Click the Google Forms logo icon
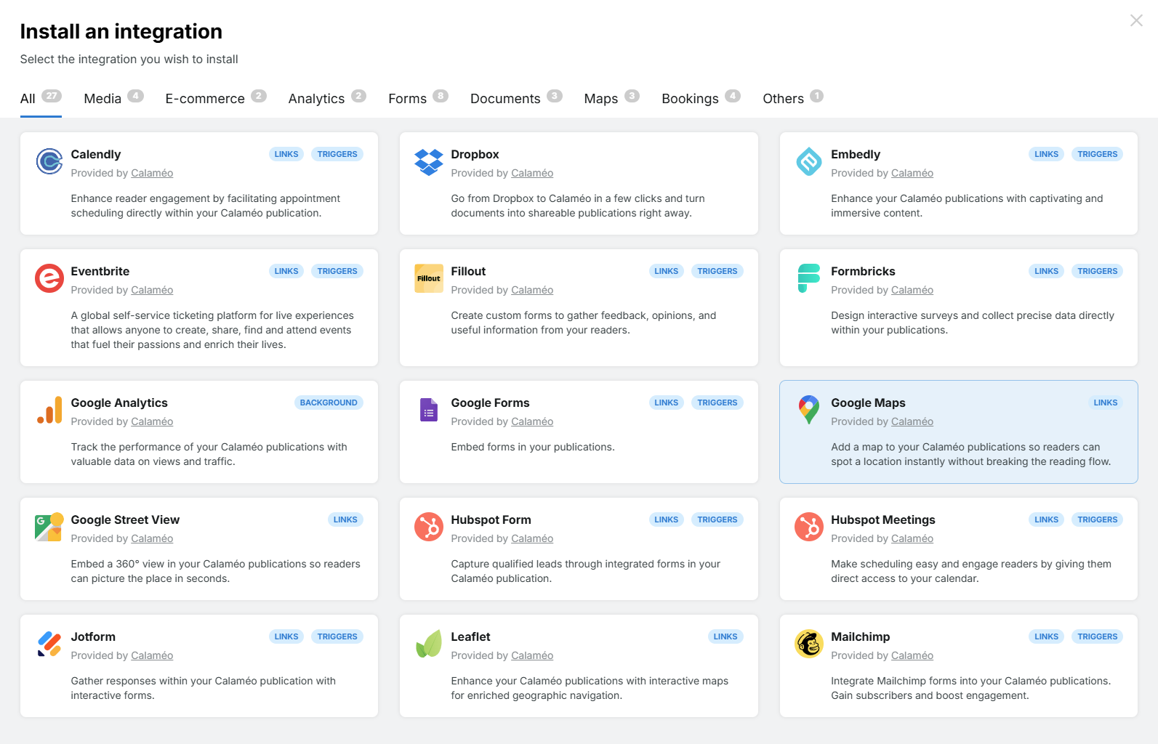 tap(429, 410)
